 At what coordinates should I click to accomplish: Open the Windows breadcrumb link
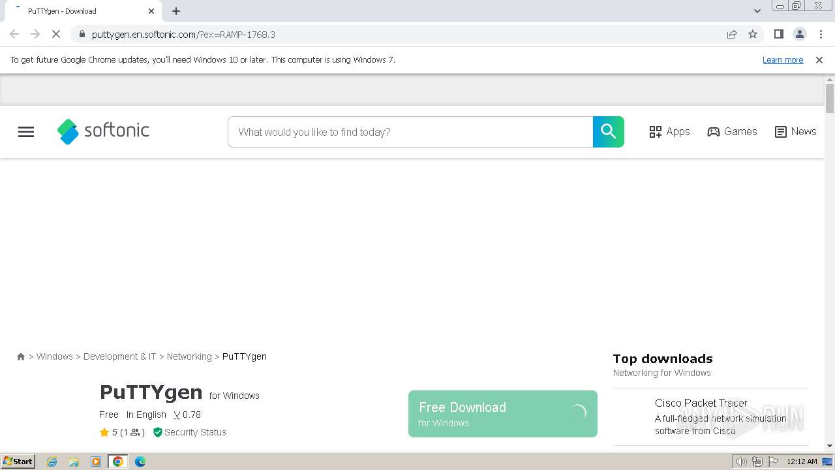(x=55, y=356)
